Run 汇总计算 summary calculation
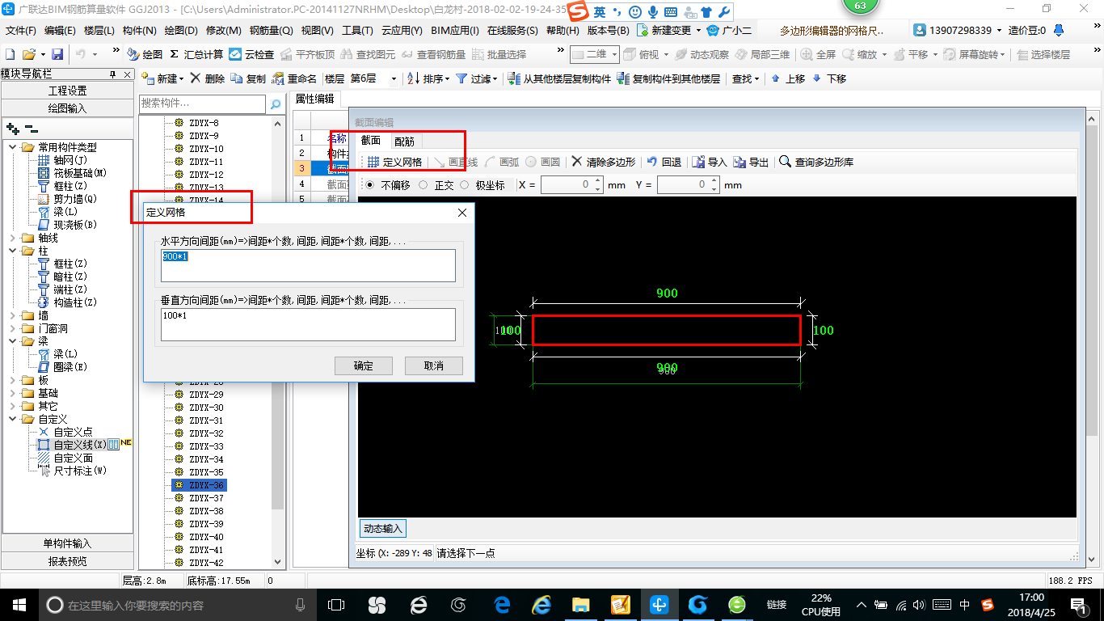 point(196,54)
